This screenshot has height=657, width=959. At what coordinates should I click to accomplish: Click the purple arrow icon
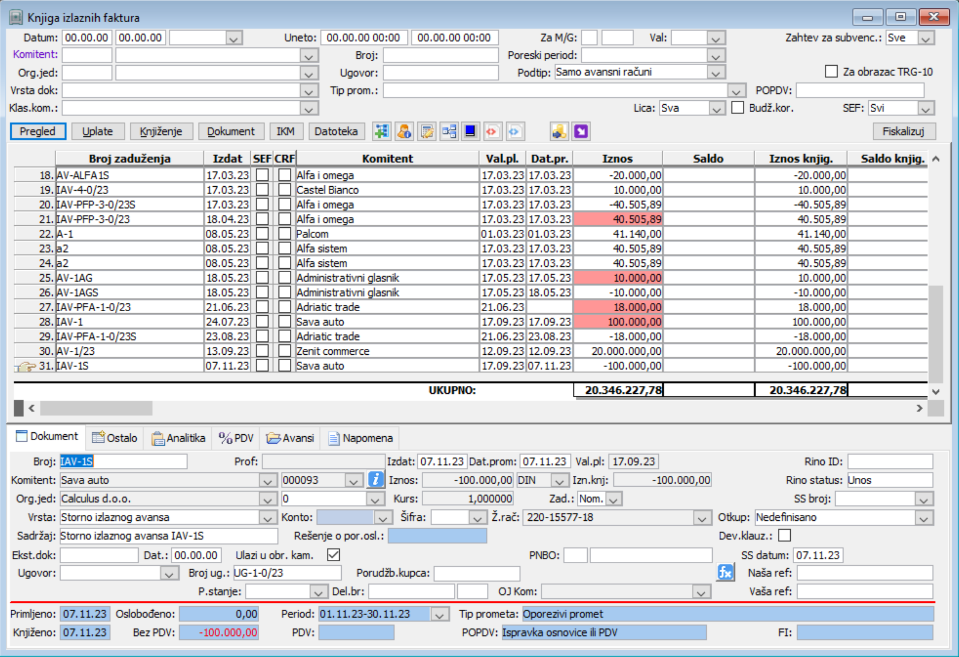pos(581,131)
